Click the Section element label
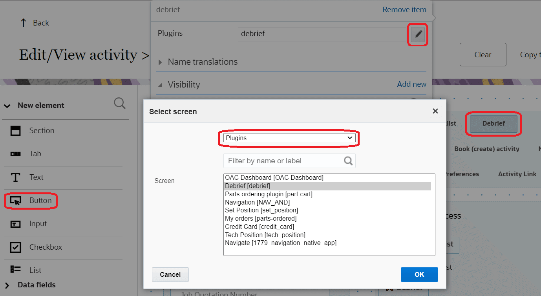Image resolution: width=541 pixels, height=296 pixels. click(x=42, y=131)
